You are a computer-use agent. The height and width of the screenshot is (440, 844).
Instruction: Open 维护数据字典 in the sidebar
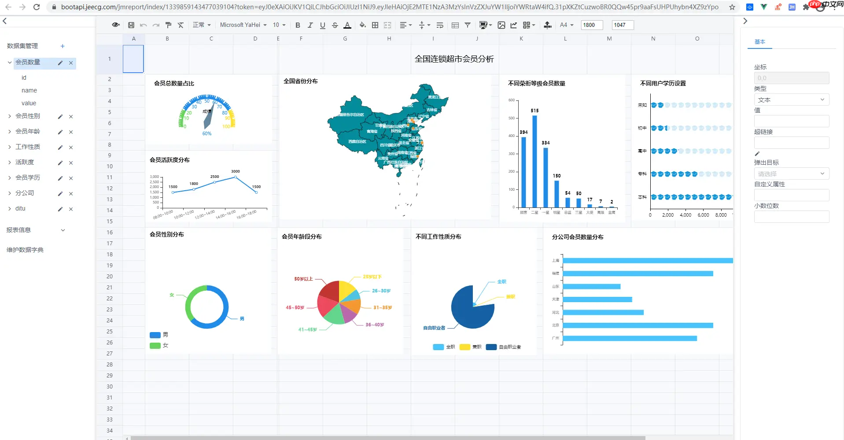[25, 249]
